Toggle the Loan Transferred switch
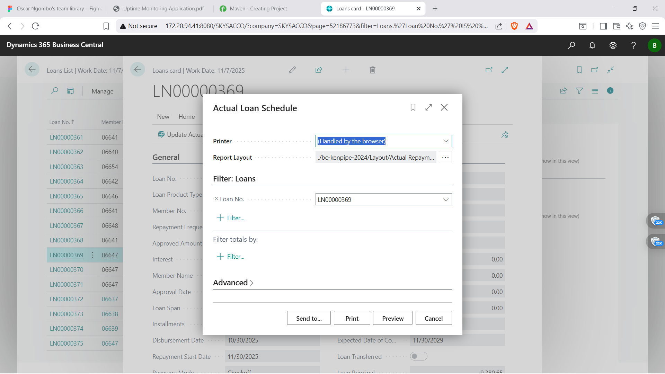Screen dimensions: 665x374 click(418, 356)
